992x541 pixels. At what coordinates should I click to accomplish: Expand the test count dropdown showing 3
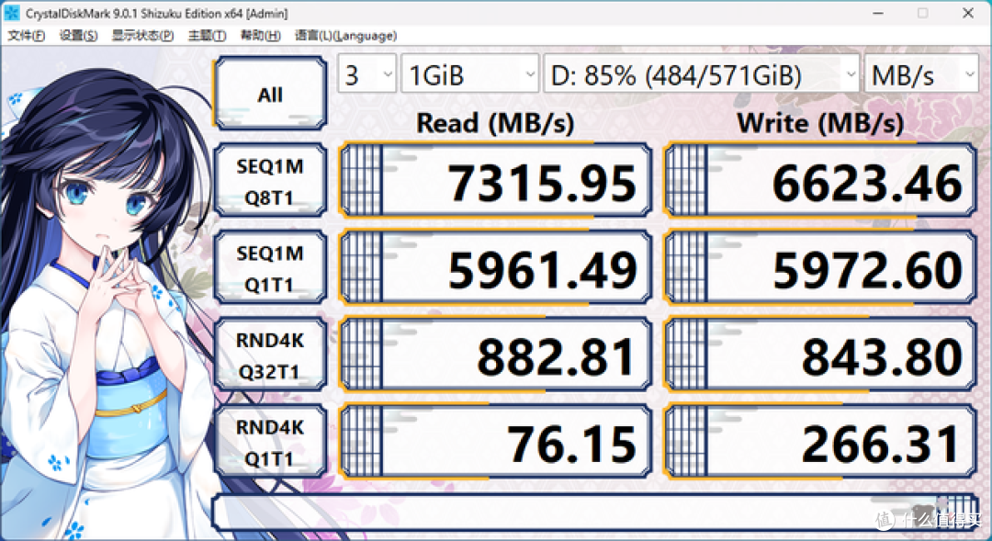[366, 74]
